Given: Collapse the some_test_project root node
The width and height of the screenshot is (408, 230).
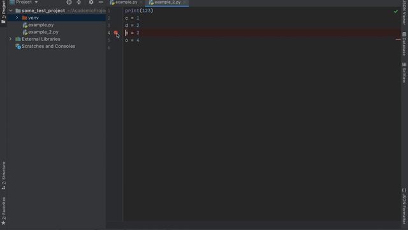Looking at the screenshot, I should pyautogui.click(x=11, y=11).
